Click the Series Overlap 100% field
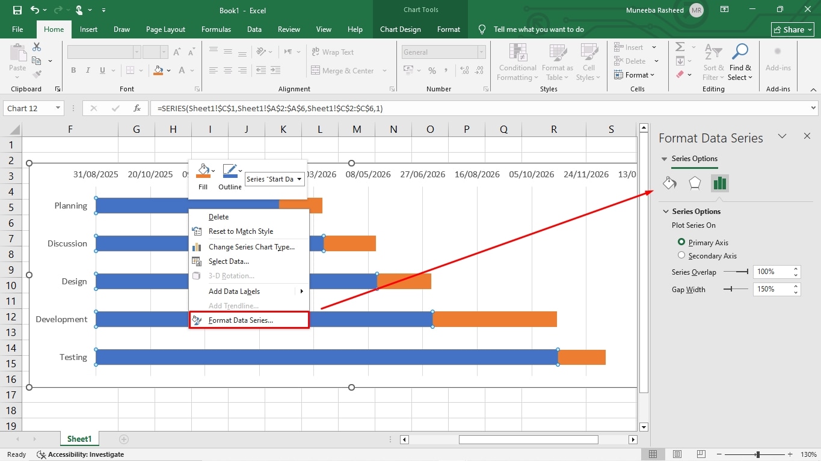Screen dimensions: 821x461 click(772, 272)
